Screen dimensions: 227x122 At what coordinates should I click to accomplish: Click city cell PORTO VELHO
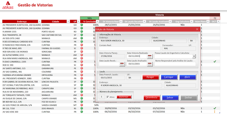(48, 31)
